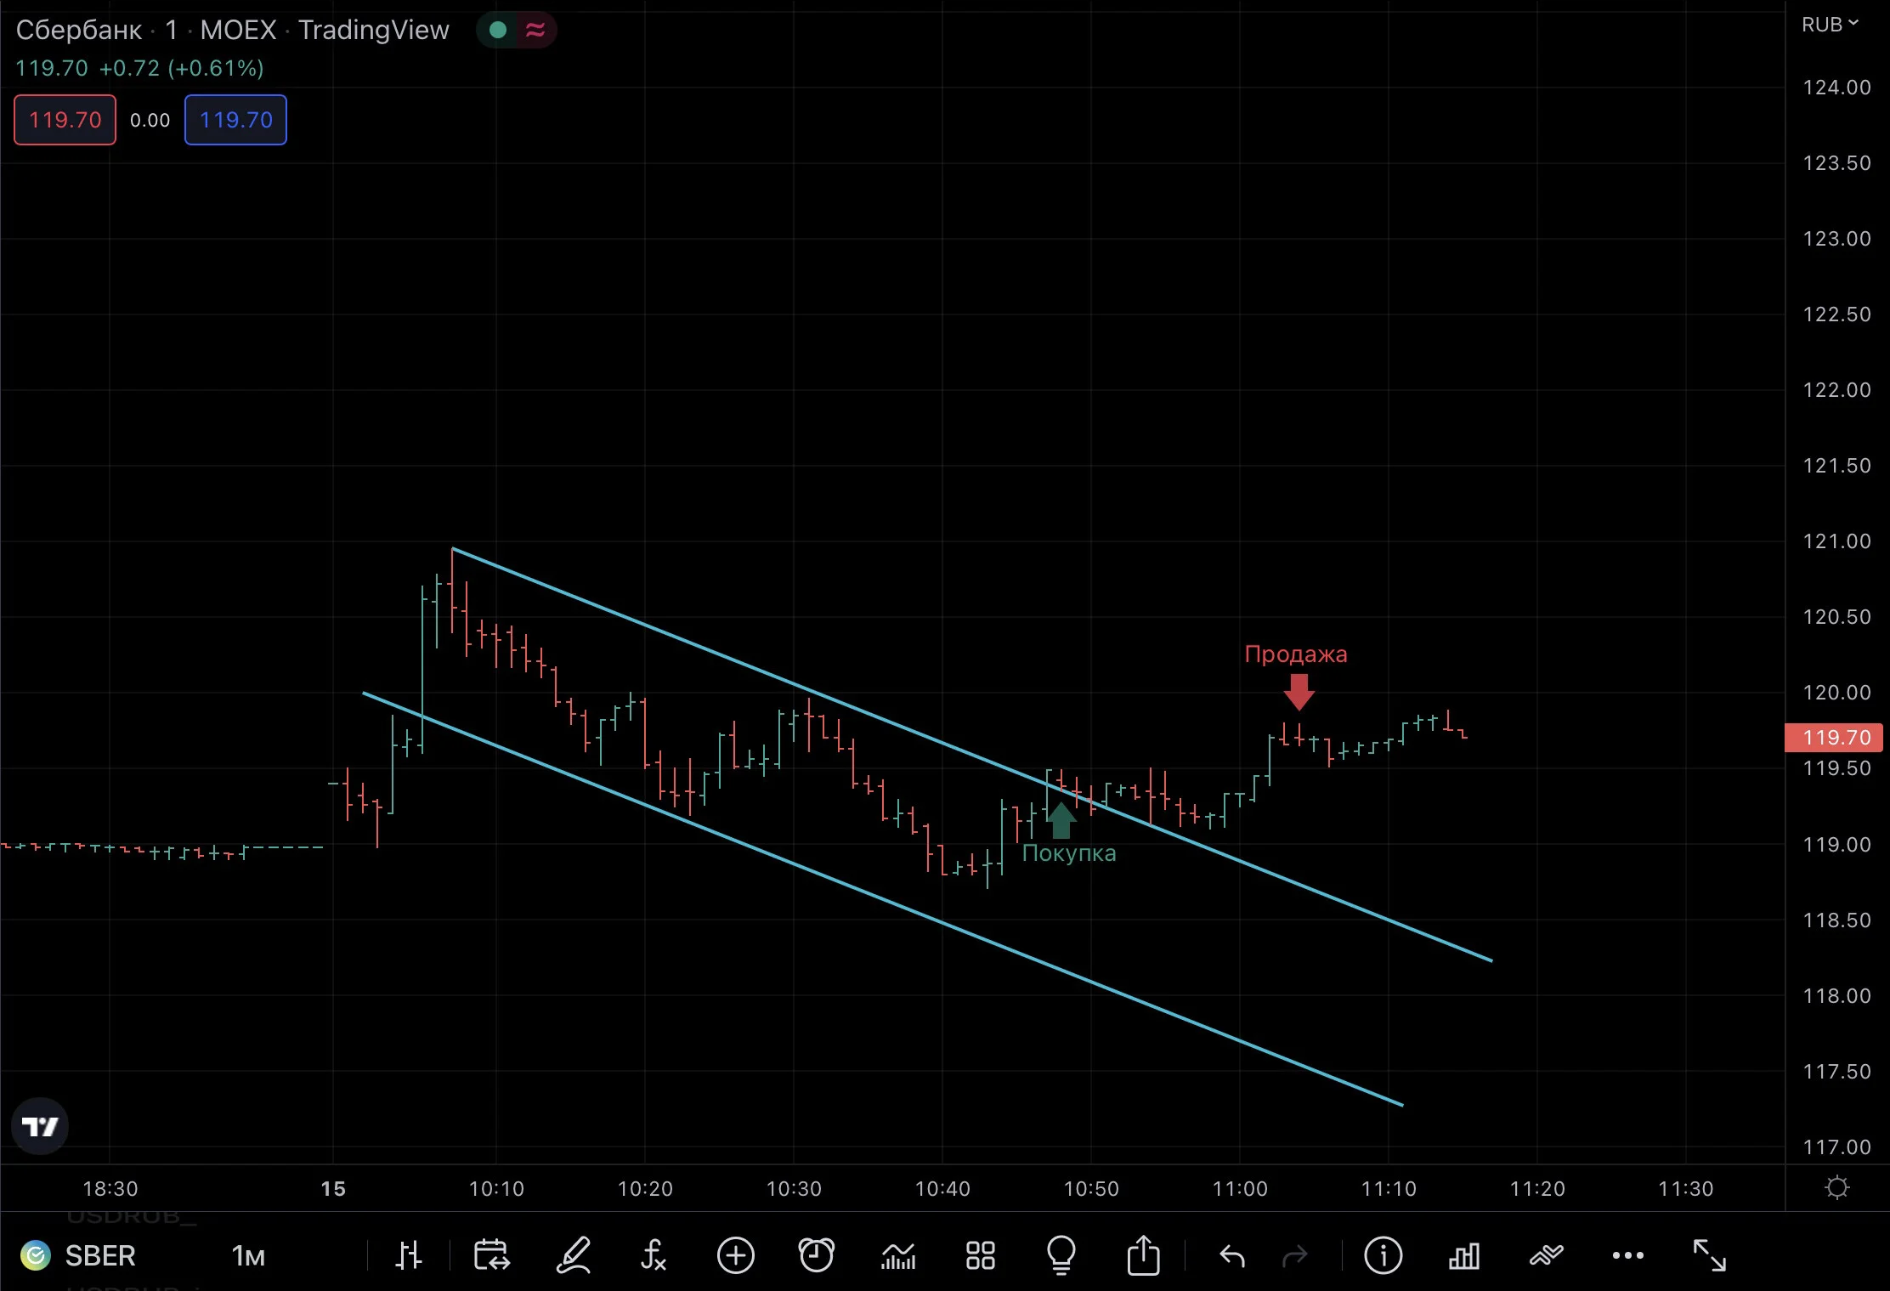
Task: Open the multi-line trend icon
Action: [x=1546, y=1255]
